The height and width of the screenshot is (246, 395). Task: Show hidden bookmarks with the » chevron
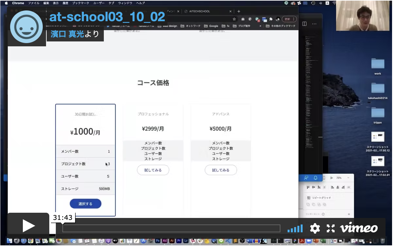260,26
